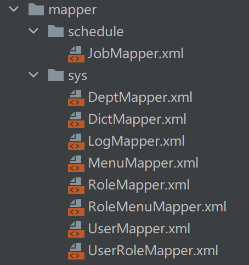
Task: Click the JobMapper.xml file icon
Action: point(76,54)
